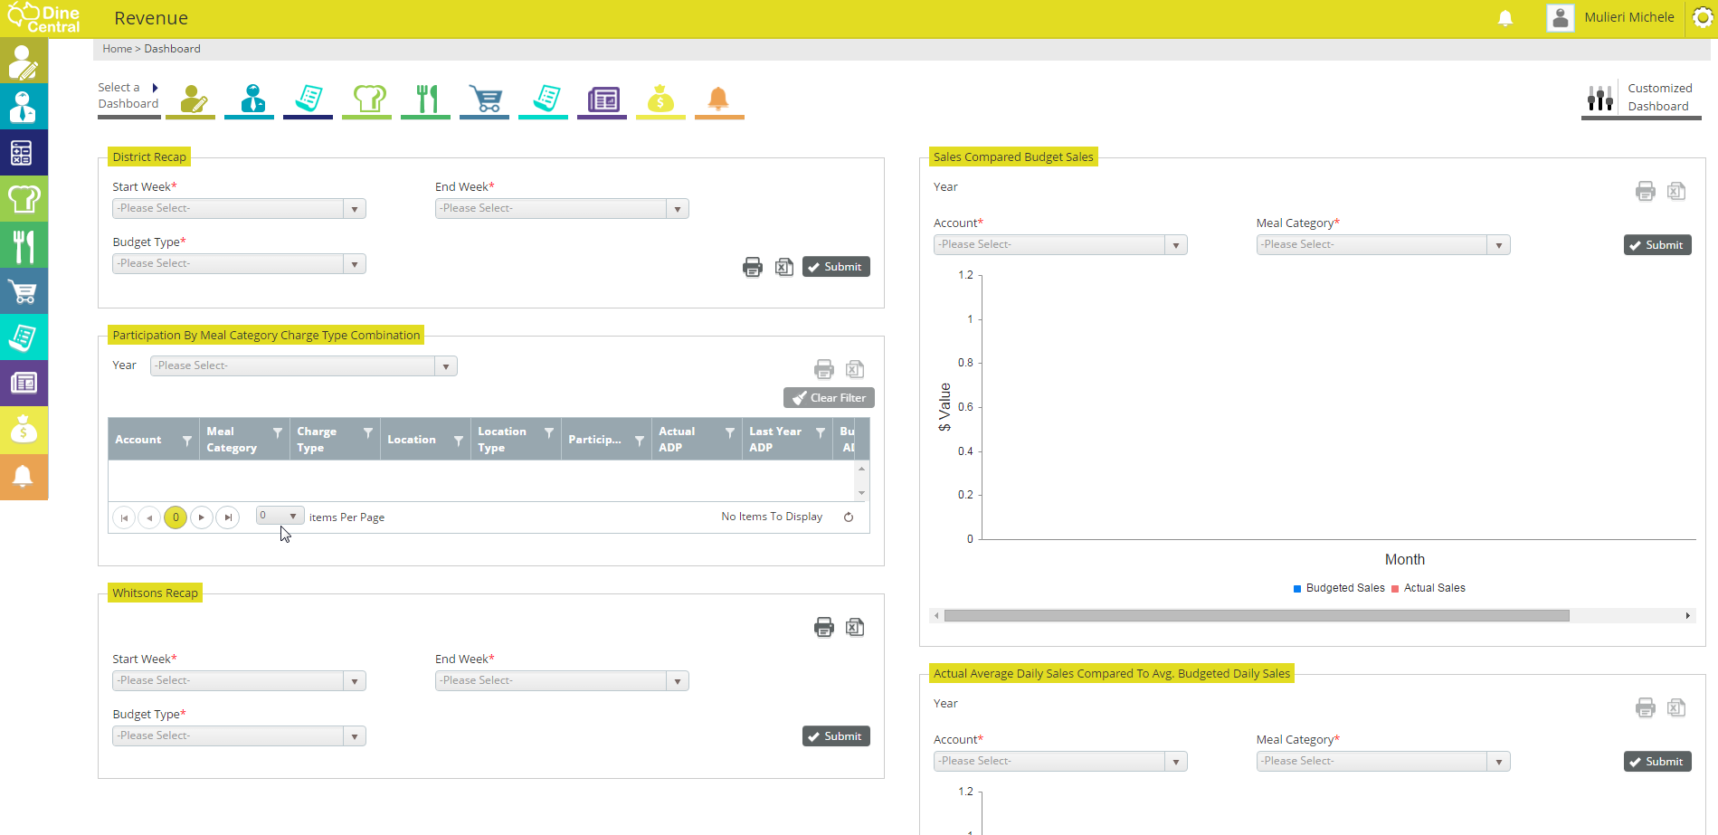The image size is (1718, 835).
Task: Filter the Account column
Action: pyautogui.click(x=187, y=441)
